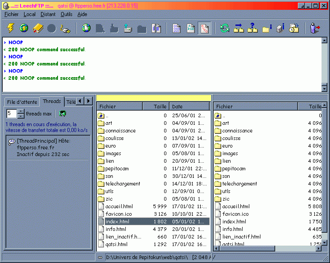Select ASCII transfer mode icon
Screen dimensions: 330x263
click(191, 29)
